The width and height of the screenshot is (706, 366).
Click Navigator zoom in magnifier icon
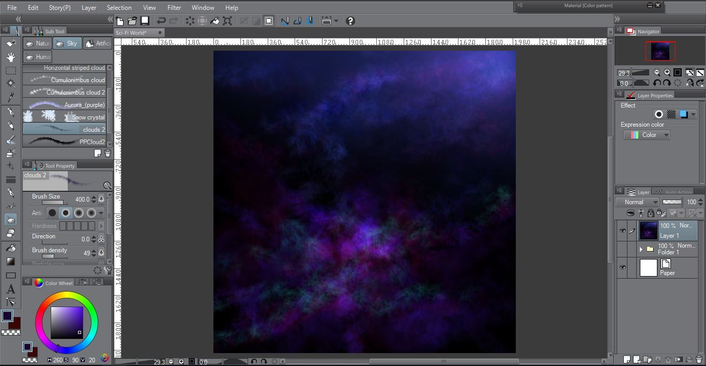[667, 72]
